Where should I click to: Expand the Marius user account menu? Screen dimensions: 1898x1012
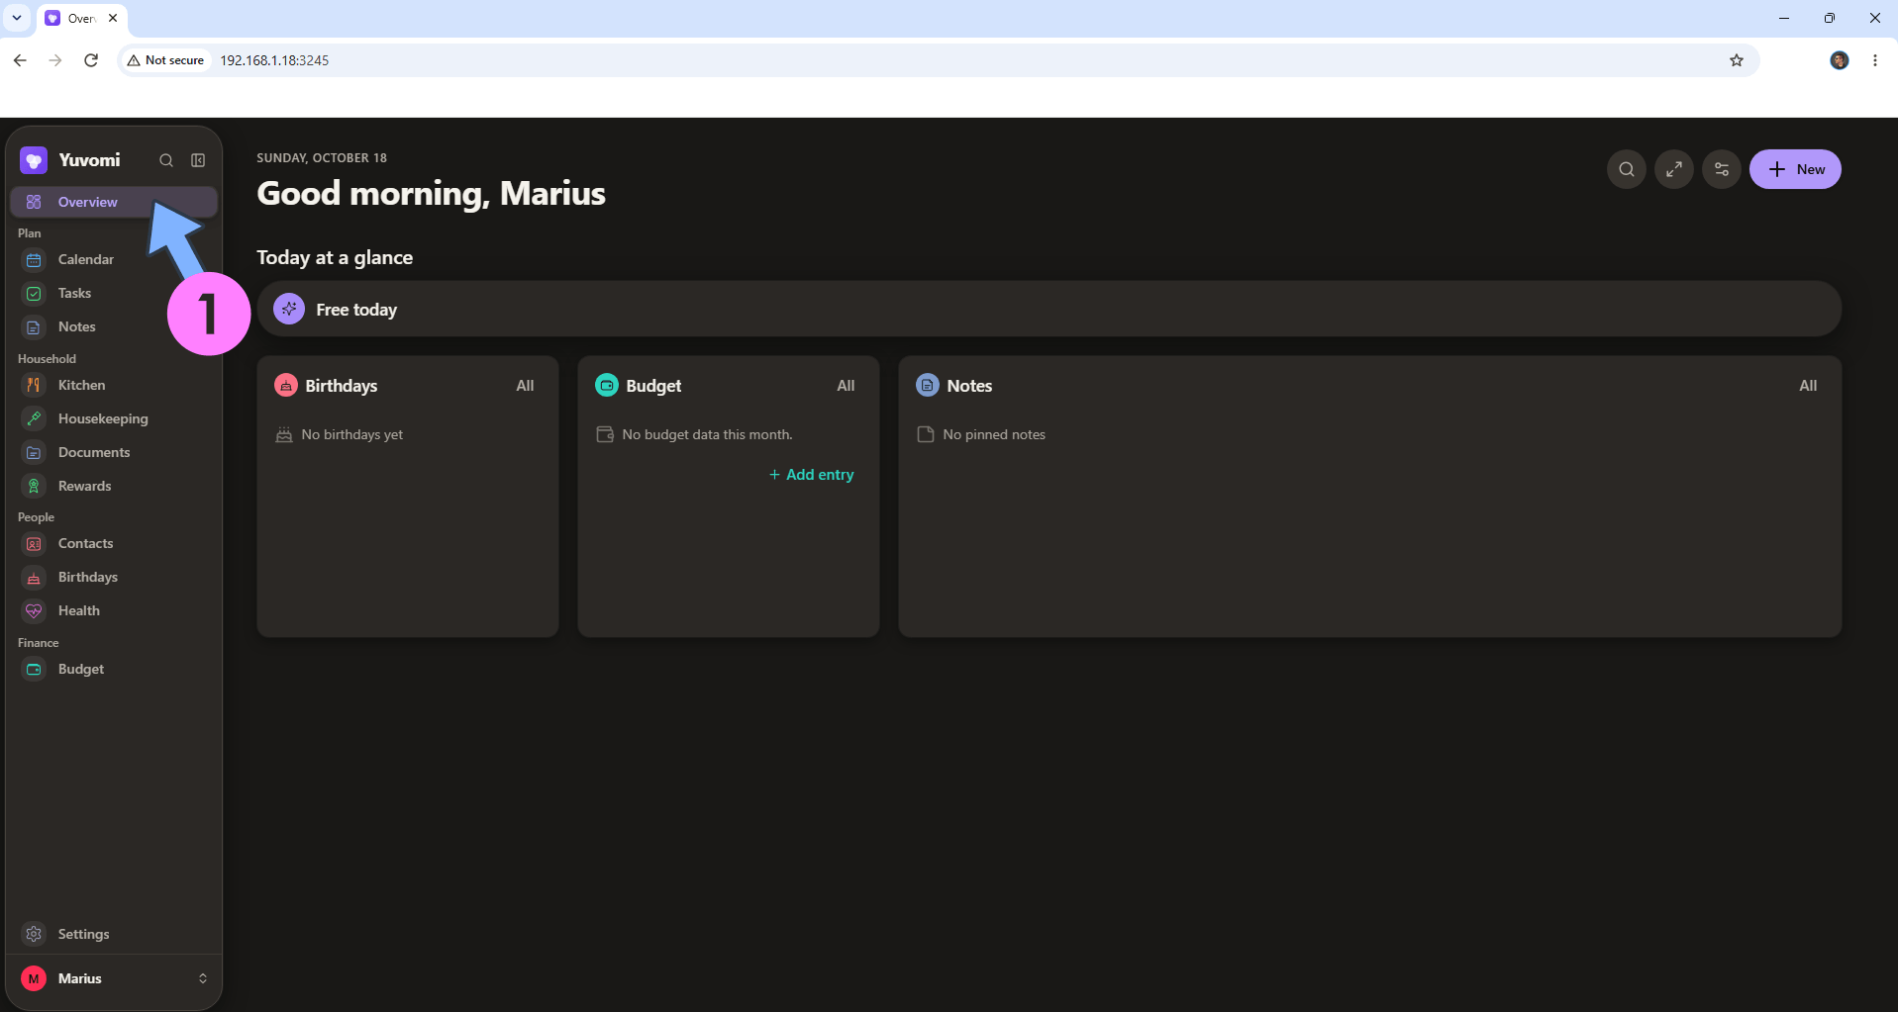tap(114, 978)
